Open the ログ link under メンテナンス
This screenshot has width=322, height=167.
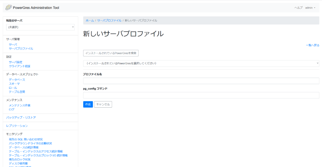tap(12, 110)
